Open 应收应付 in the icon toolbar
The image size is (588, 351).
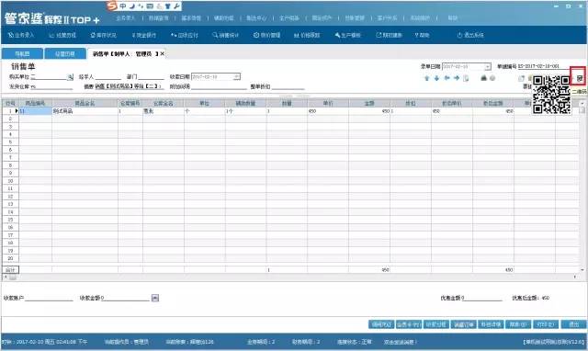tap(184, 35)
